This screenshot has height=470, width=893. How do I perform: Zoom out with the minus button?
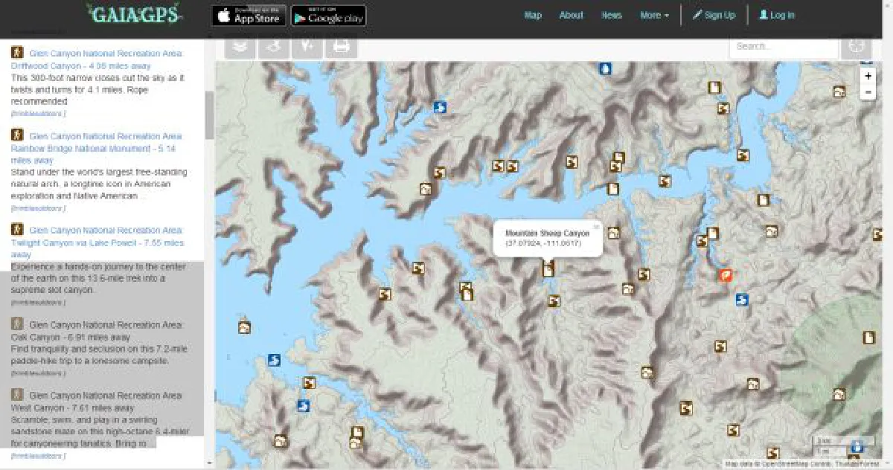pyautogui.click(x=868, y=92)
